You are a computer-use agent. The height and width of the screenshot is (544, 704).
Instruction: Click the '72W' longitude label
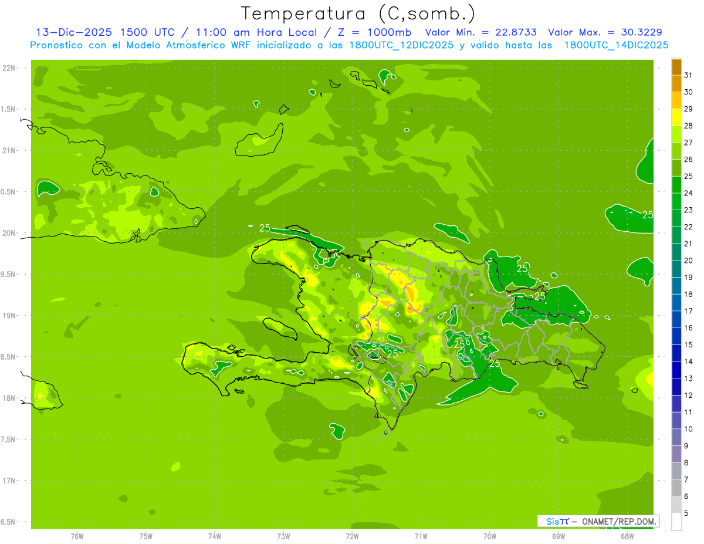pos(352,536)
